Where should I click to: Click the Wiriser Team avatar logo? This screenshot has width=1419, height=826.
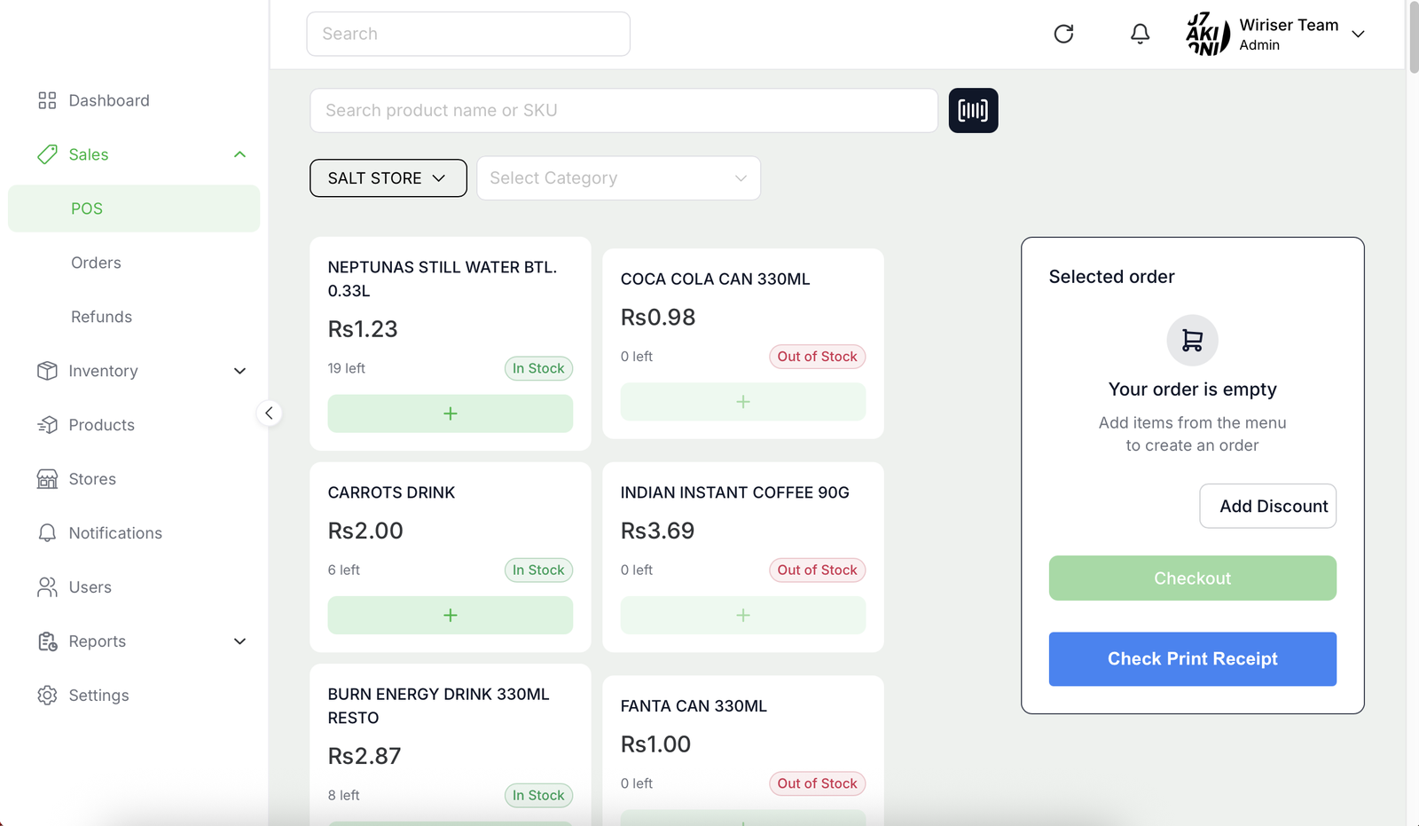click(1208, 34)
